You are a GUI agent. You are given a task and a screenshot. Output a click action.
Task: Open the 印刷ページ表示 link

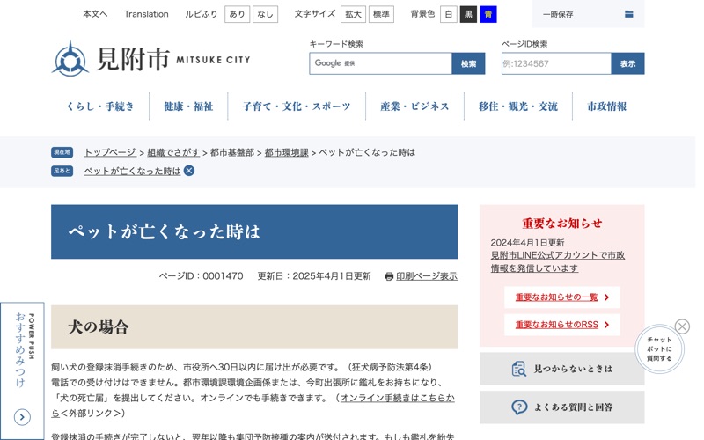[x=427, y=276]
